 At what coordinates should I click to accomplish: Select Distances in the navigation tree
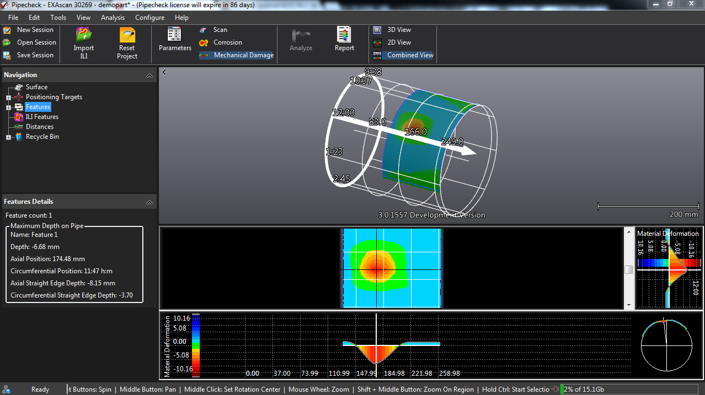pos(40,127)
